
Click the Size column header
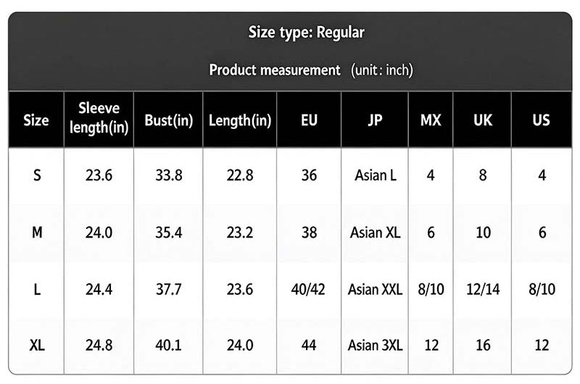(x=36, y=120)
